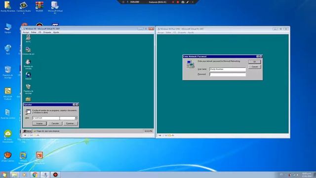This screenshot has width=316, height=178.
Task: Expand the Abrir combo box dropdown arrow
Action: (76, 118)
